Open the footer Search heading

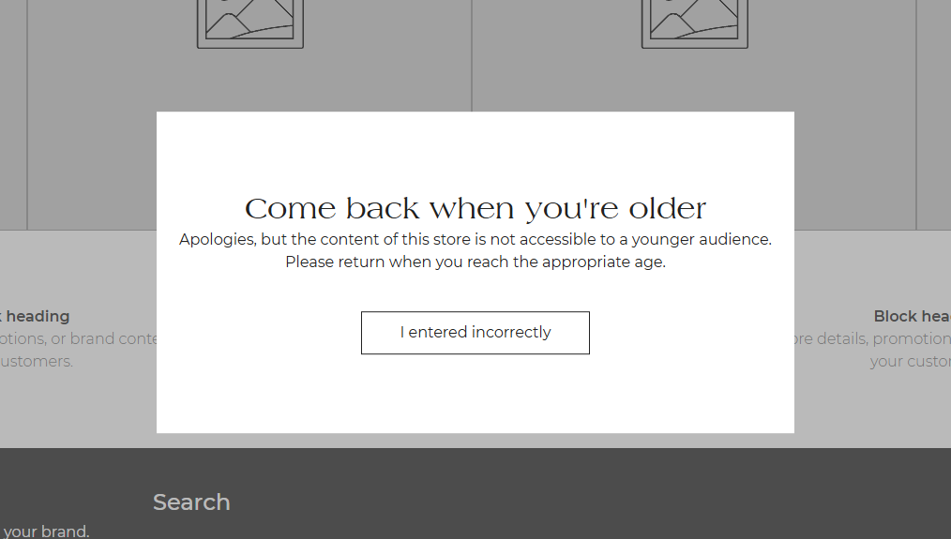191,502
